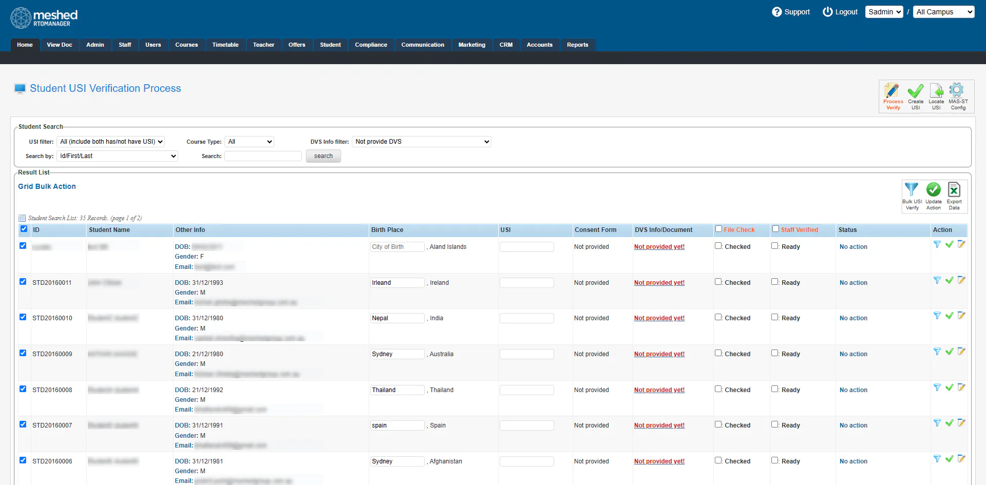Click Not provided yet link for STD20160007

pos(659,425)
